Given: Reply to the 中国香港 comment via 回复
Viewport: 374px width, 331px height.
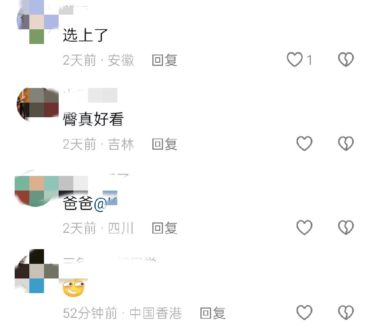Looking at the screenshot, I should tap(213, 313).
